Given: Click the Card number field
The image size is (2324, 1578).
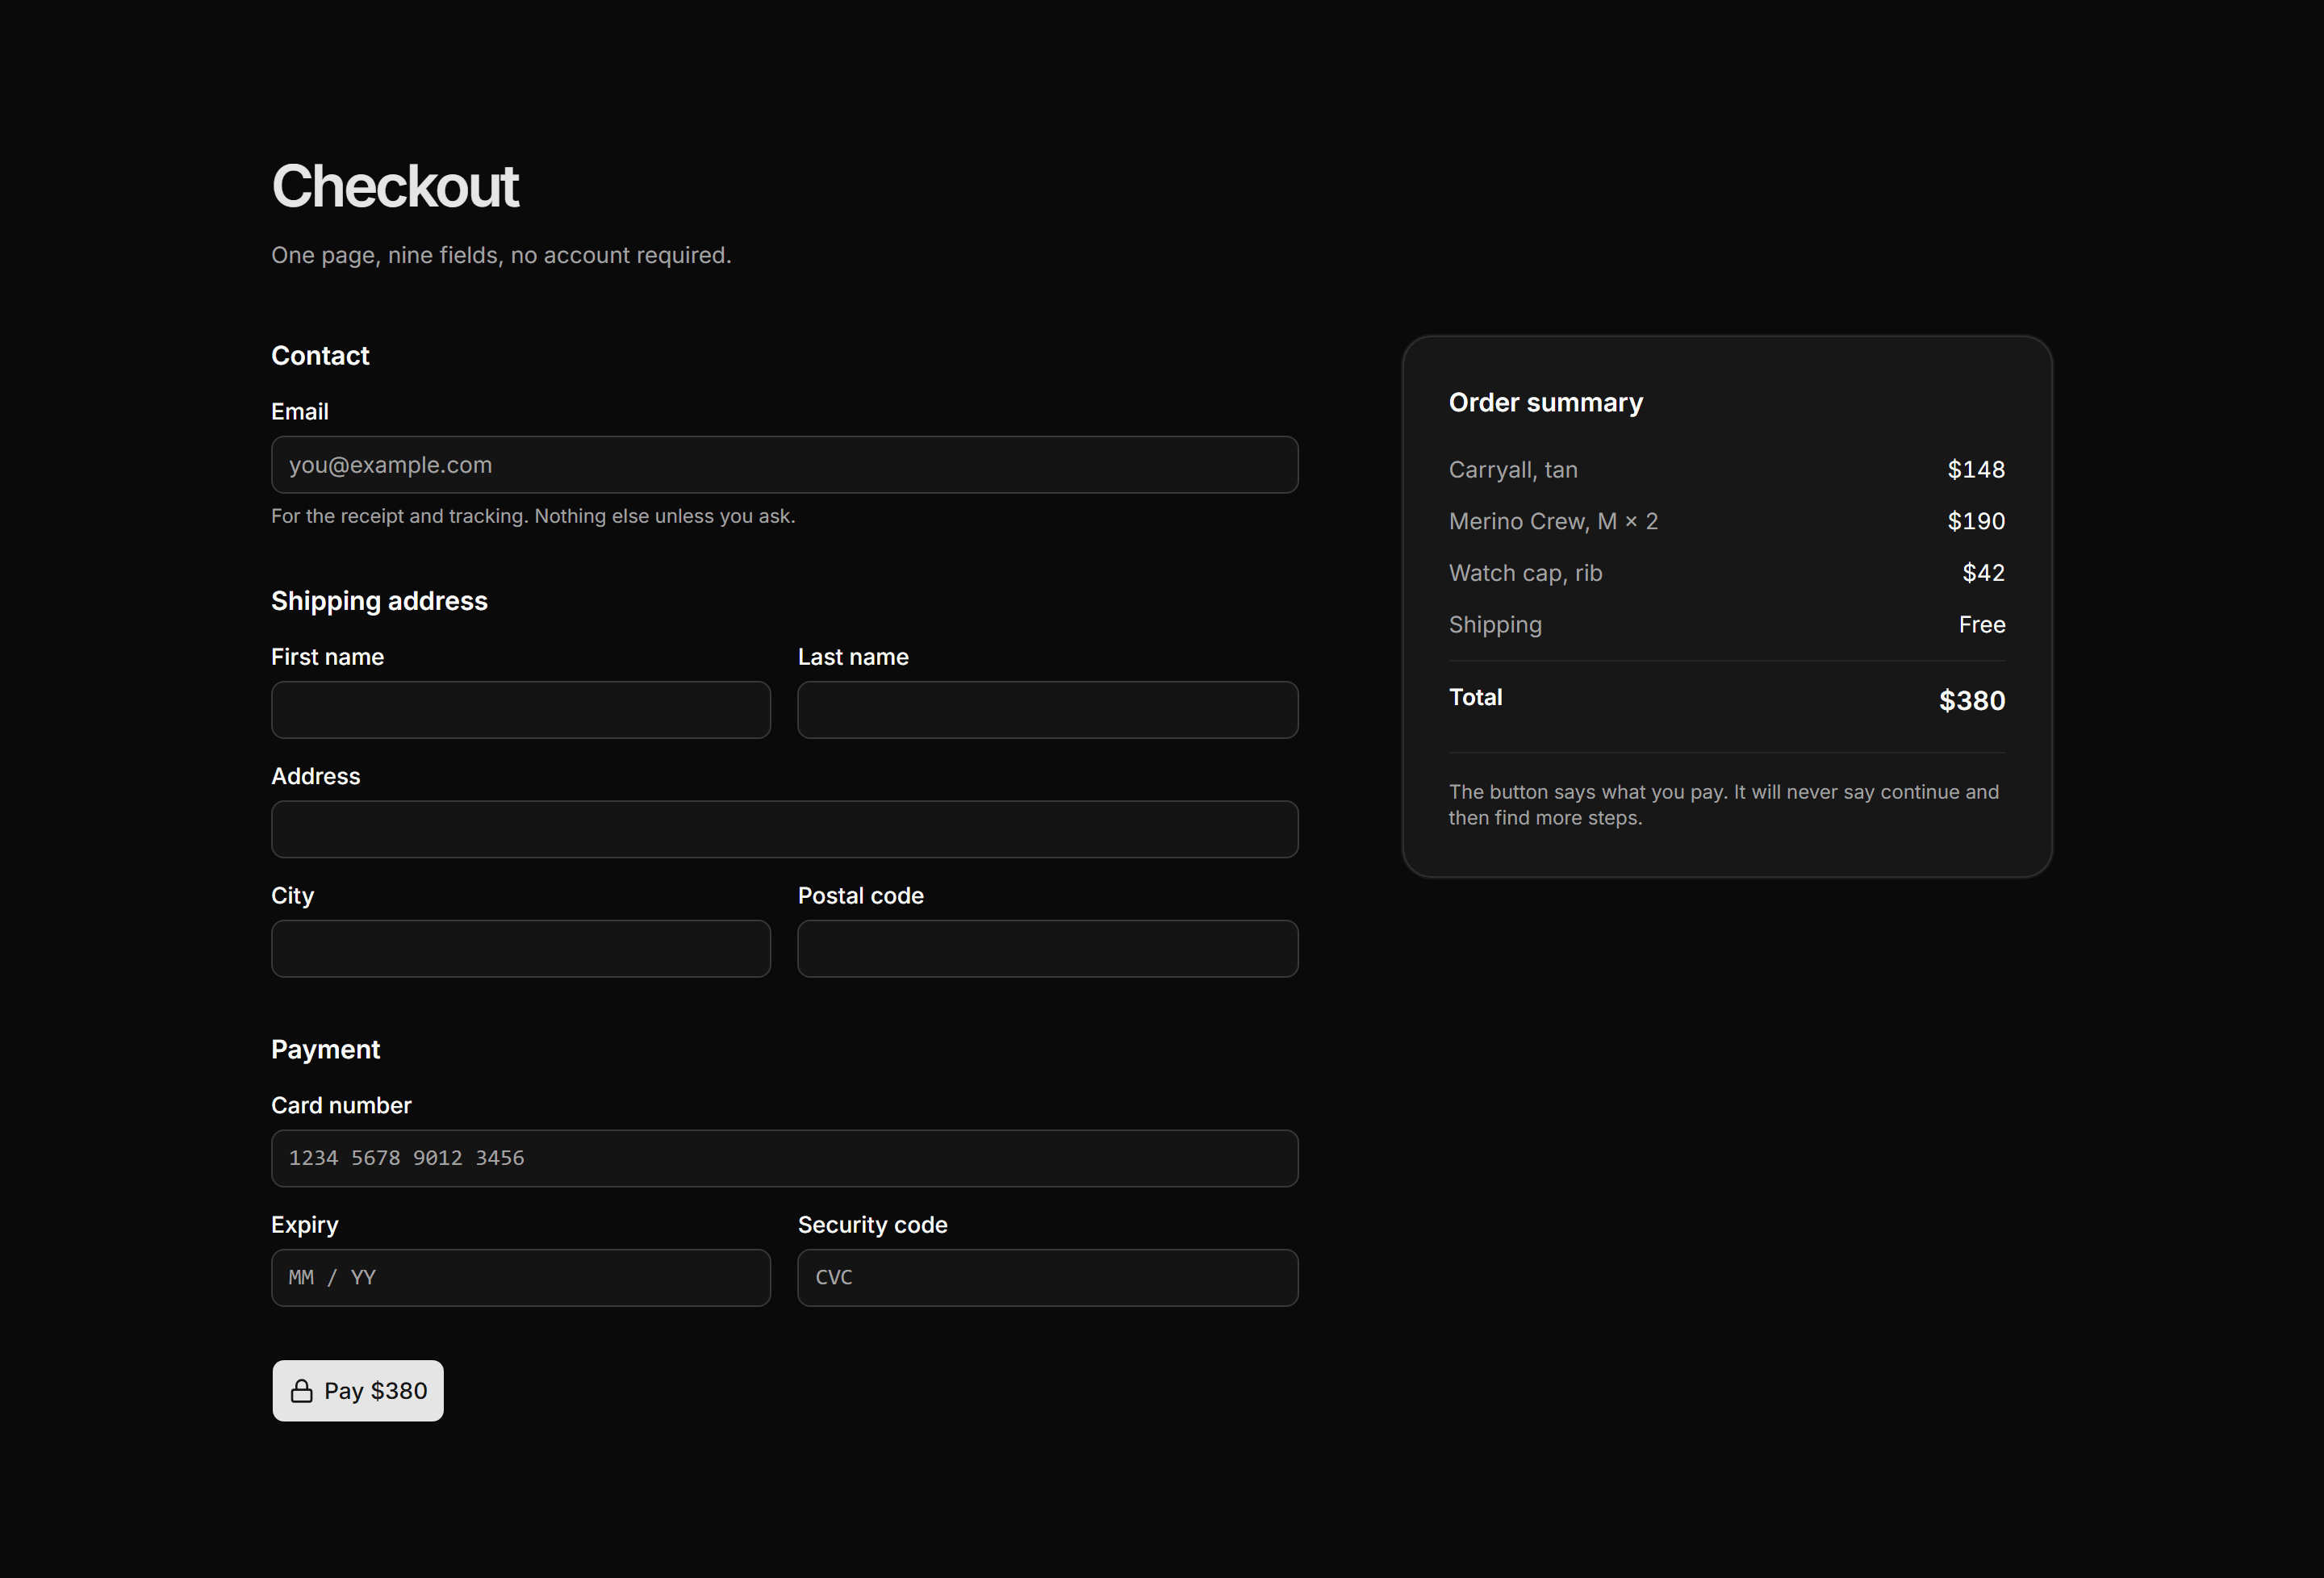Looking at the screenshot, I should click(785, 1159).
